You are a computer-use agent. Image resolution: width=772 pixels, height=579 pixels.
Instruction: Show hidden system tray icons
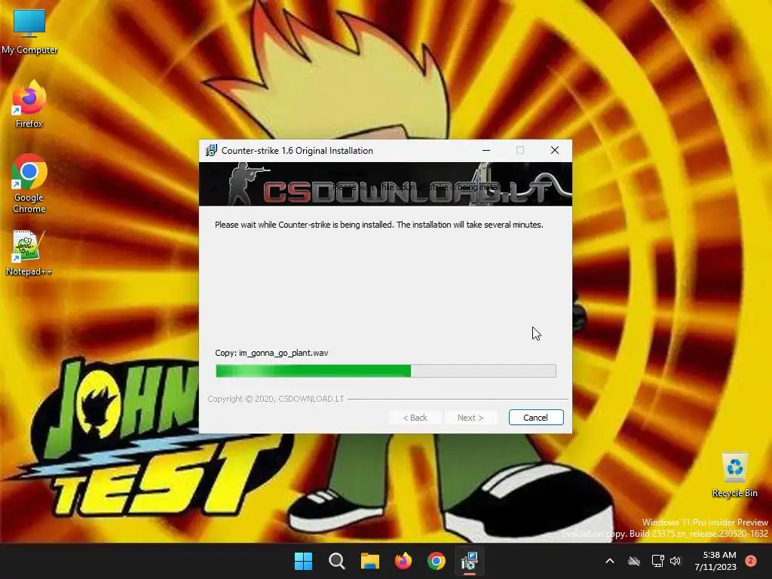[x=609, y=561]
